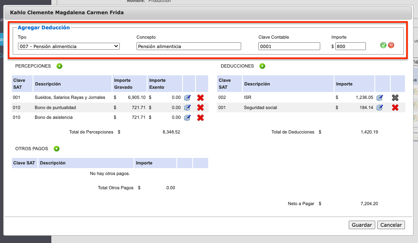Delete Sueldos, Salarios perception row

coord(200,98)
